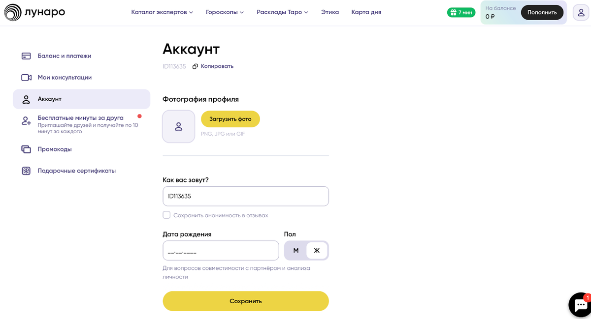The width and height of the screenshot is (591, 319).
Task: Open the Этика menu item
Action: point(330,12)
